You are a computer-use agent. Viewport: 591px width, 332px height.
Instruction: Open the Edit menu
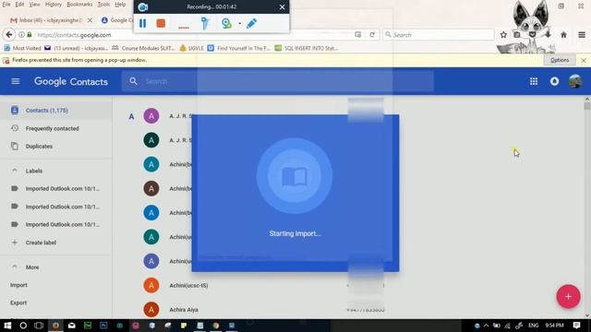tap(19, 5)
